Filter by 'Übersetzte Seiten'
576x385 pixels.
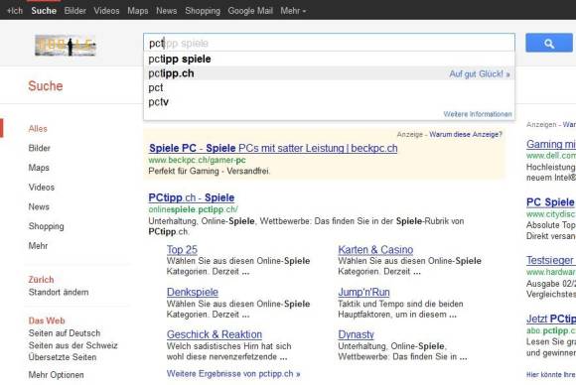coord(63,357)
